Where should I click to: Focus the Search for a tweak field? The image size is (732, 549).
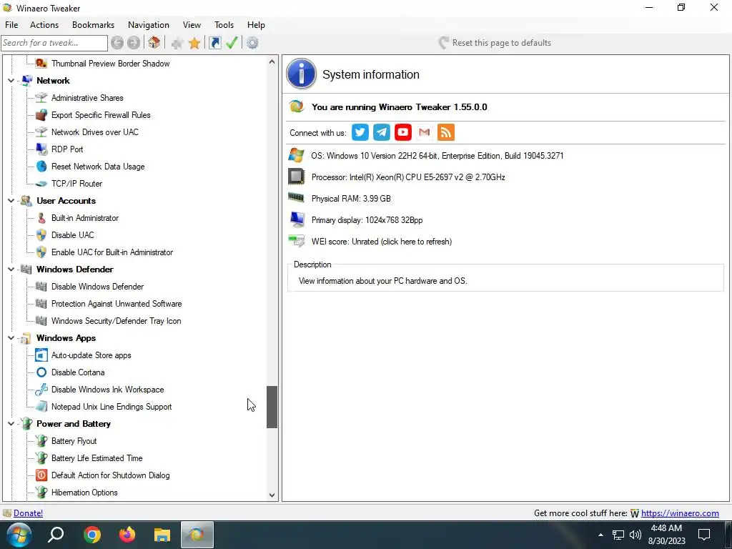(x=54, y=43)
